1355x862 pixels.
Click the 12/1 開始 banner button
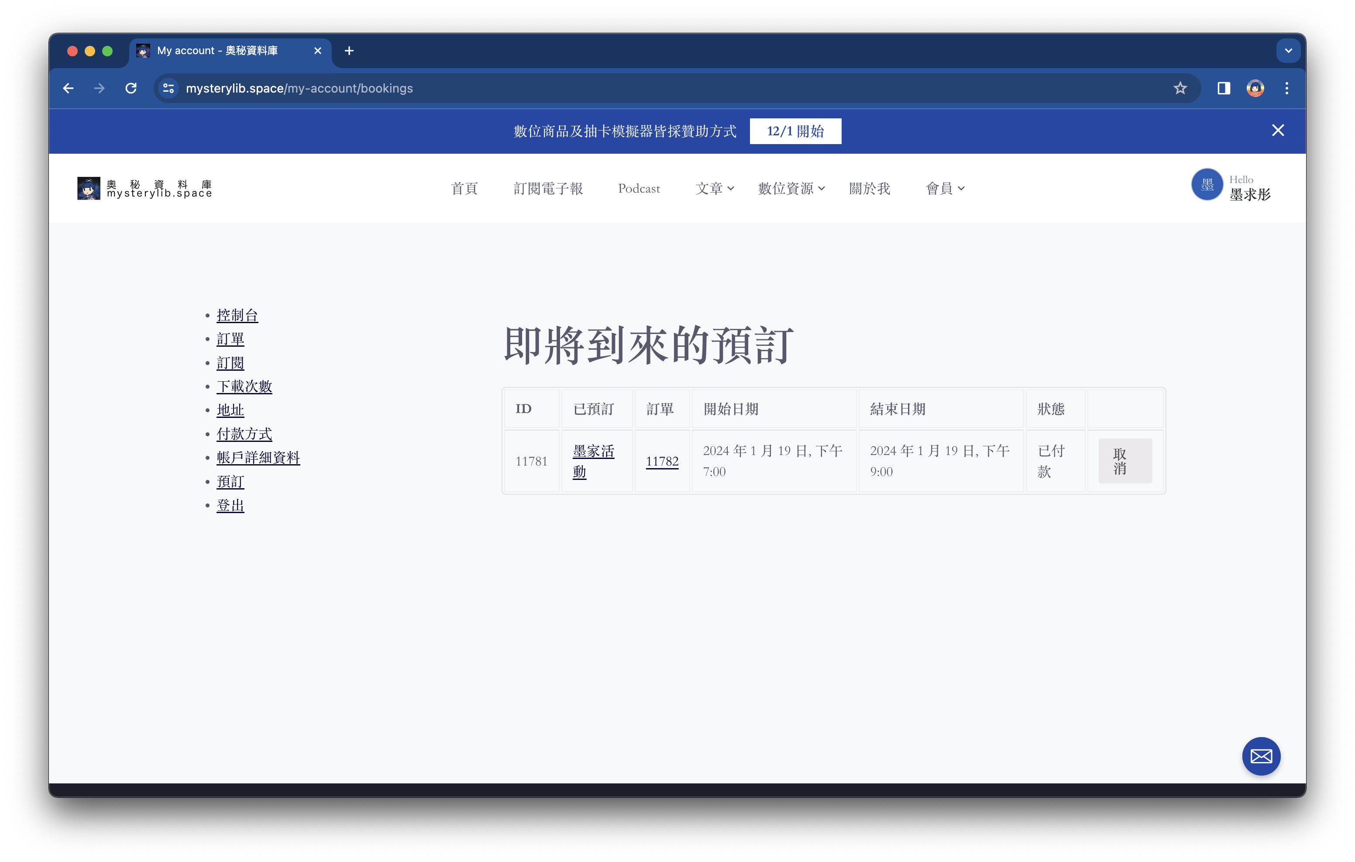795,131
